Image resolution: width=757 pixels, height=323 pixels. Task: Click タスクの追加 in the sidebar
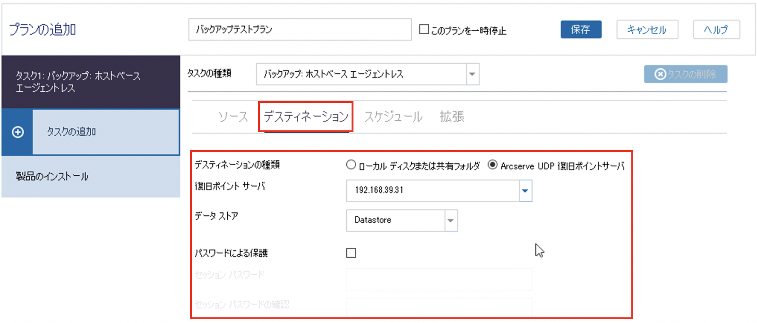[x=106, y=132]
